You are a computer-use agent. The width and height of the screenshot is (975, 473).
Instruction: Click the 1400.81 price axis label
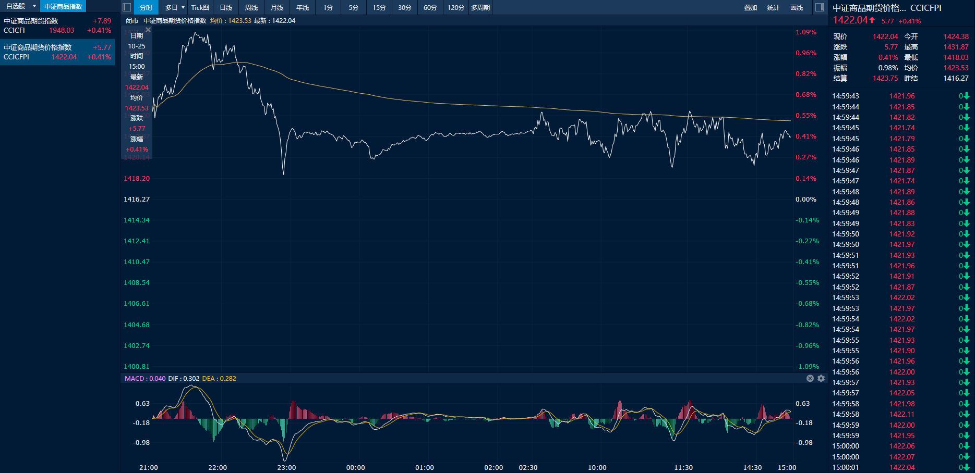(x=137, y=366)
